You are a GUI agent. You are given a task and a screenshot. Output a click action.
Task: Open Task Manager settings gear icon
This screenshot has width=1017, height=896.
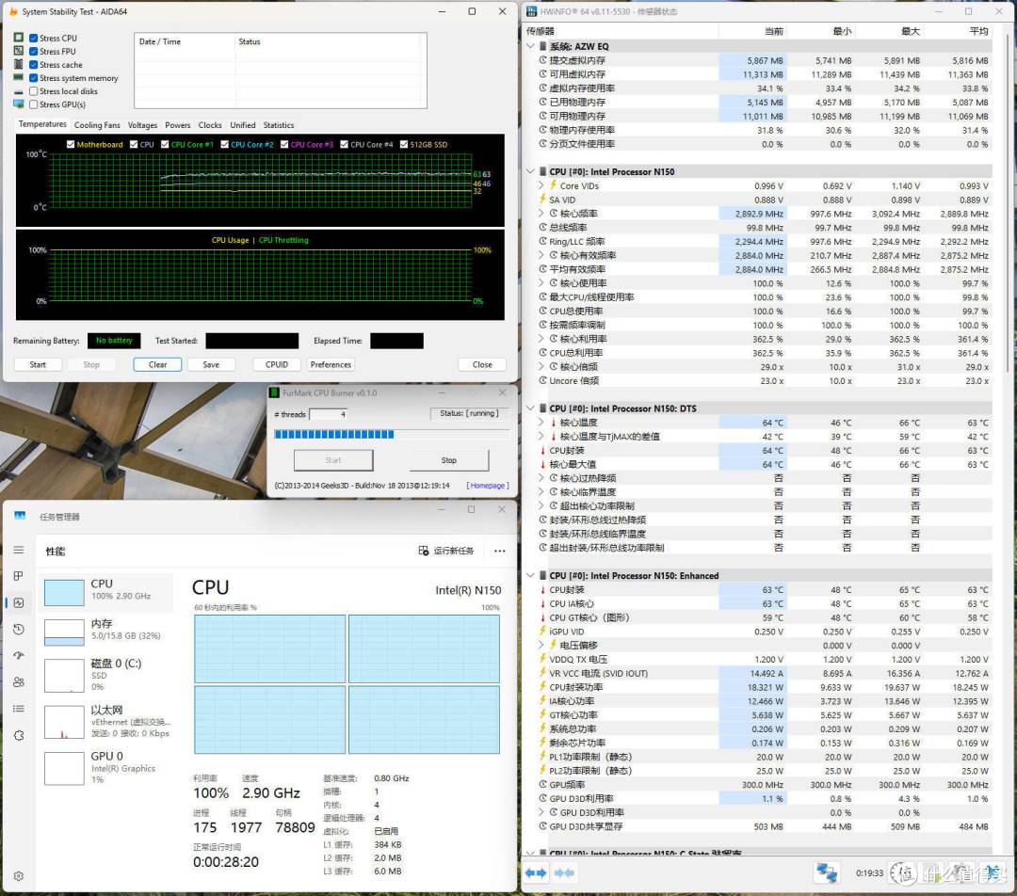pos(18,876)
